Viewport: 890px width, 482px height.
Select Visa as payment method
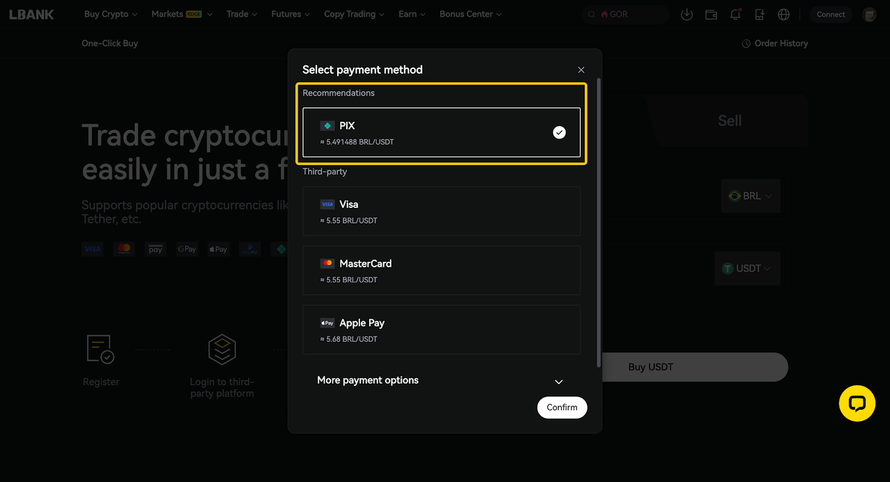(442, 211)
